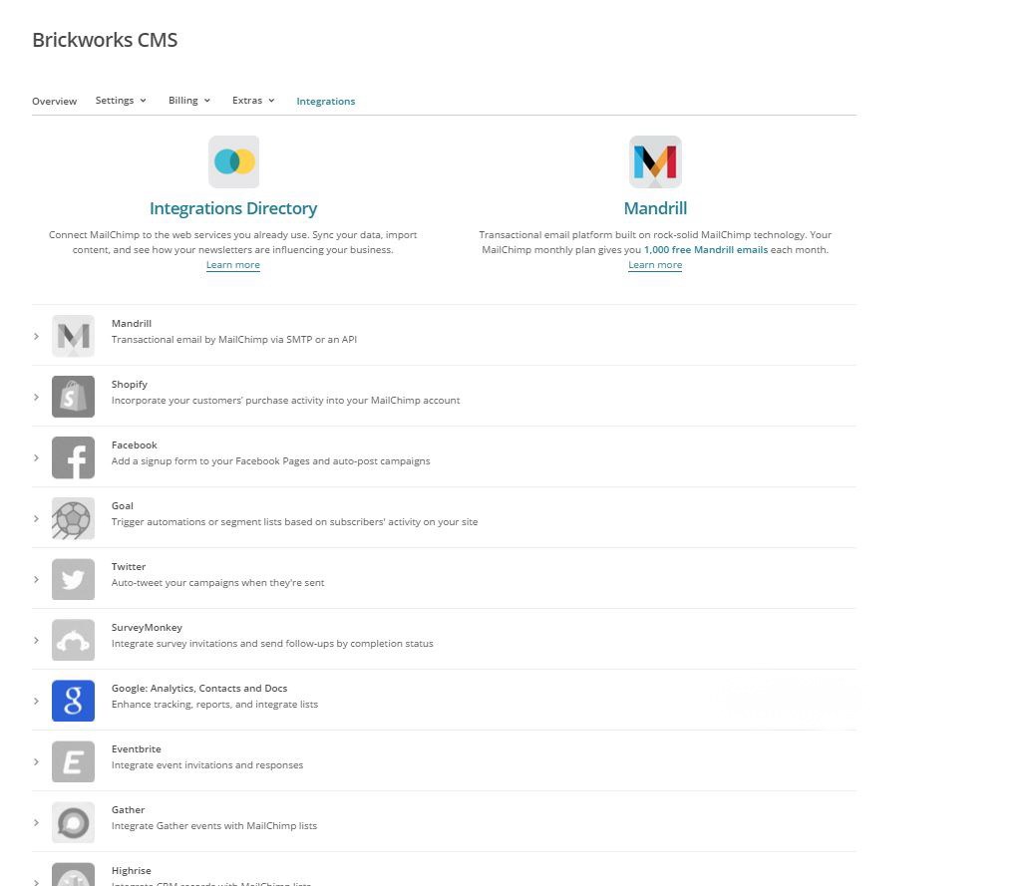This screenshot has height=886, width=1035.
Task: Click the Twitter bird icon
Action: pyautogui.click(x=73, y=579)
